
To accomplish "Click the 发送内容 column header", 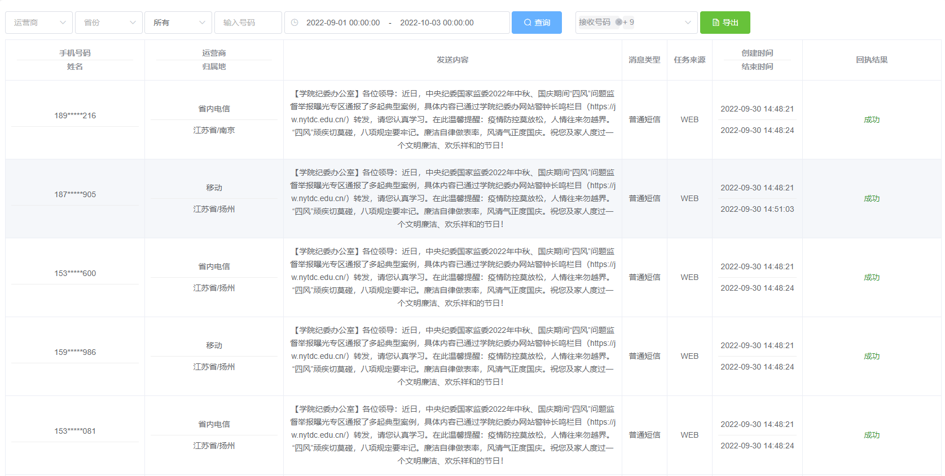I will (x=452, y=60).
